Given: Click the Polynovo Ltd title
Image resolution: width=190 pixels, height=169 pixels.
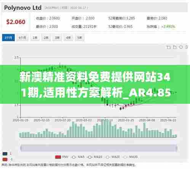Looking at the screenshot, I should [23, 8].
